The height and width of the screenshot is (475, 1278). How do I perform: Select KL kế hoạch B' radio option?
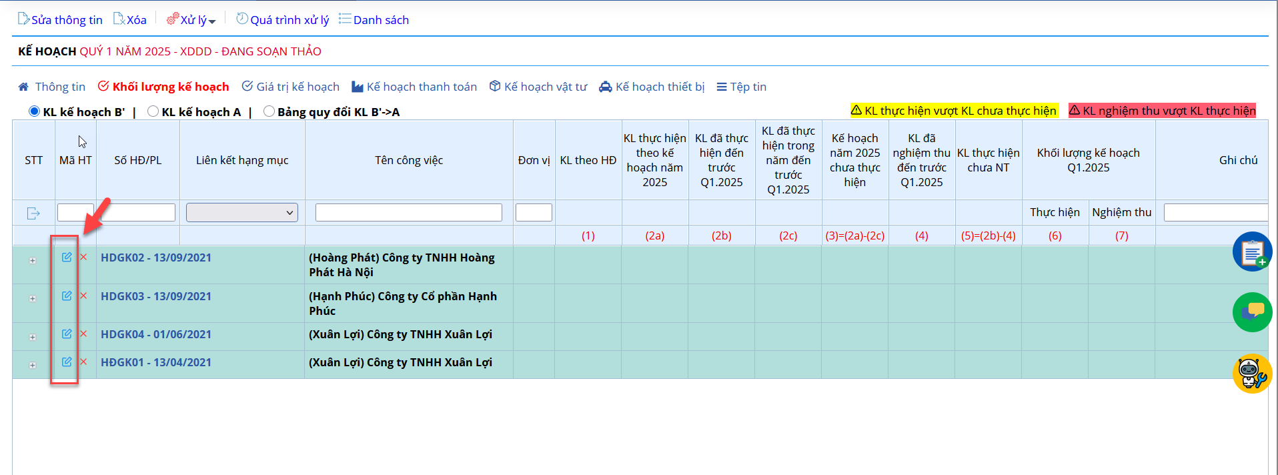35,111
